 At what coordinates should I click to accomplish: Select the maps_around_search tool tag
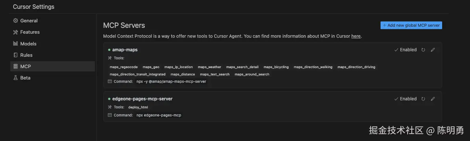coord(252,74)
